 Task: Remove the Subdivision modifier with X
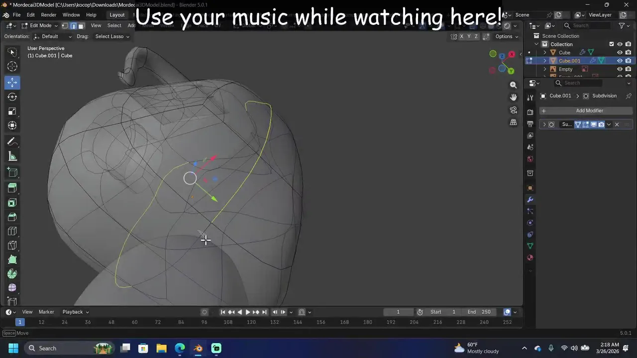point(617,124)
